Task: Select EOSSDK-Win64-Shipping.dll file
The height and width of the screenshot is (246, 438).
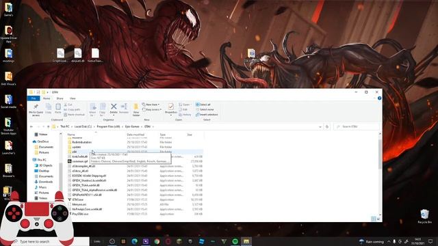Action: click(87, 176)
